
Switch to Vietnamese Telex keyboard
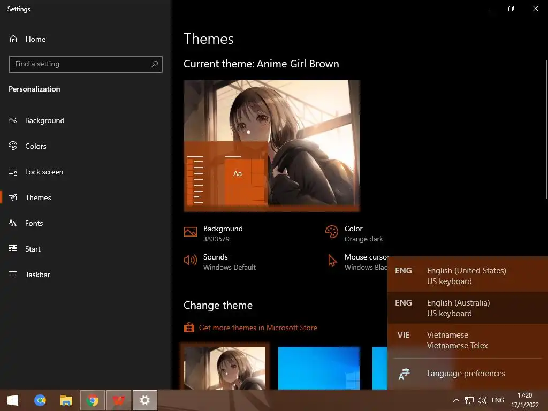coord(468,340)
